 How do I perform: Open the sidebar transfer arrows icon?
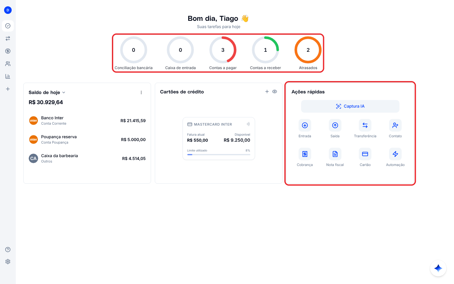pyautogui.click(x=8, y=38)
